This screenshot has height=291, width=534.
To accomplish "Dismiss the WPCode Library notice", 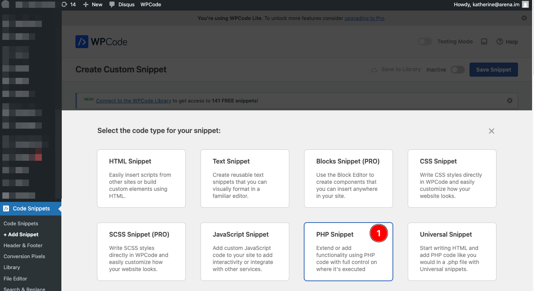I will coord(510,101).
